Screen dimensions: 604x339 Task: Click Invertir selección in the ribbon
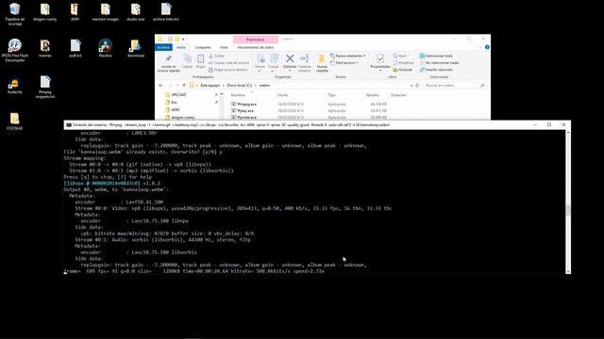[x=436, y=70]
